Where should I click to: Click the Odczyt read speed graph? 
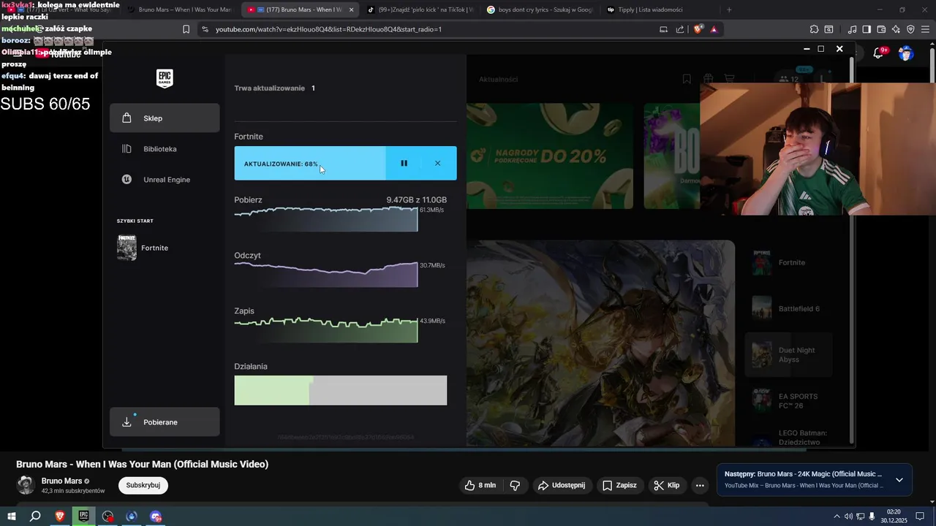click(x=326, y=274)
